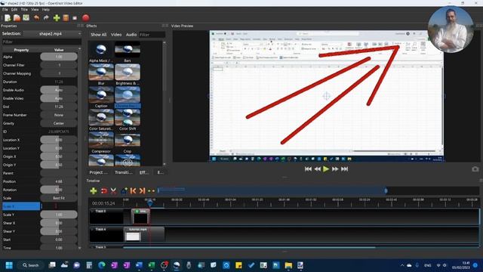Viewport: 483px width, 272px height.
Task: Click the Properties filter text field
Action: click(42, 42)
